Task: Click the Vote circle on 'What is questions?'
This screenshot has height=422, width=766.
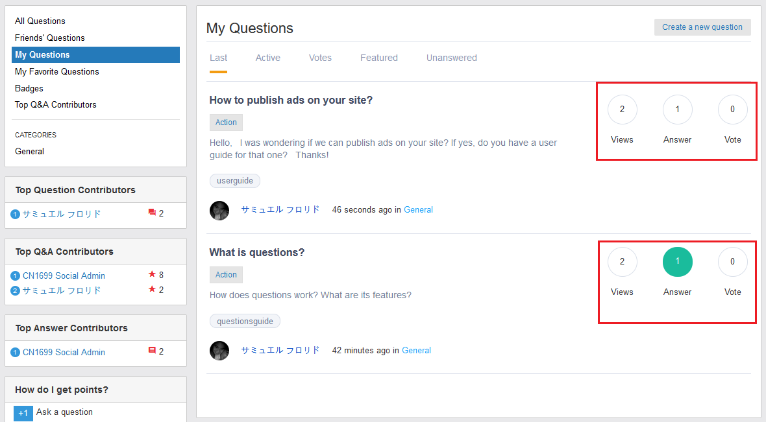Action: pyautogui.click(x=732, y=262)
